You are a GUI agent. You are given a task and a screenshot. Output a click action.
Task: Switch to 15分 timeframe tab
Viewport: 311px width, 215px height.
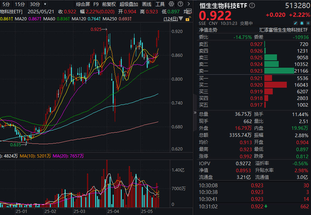(20, 5)
